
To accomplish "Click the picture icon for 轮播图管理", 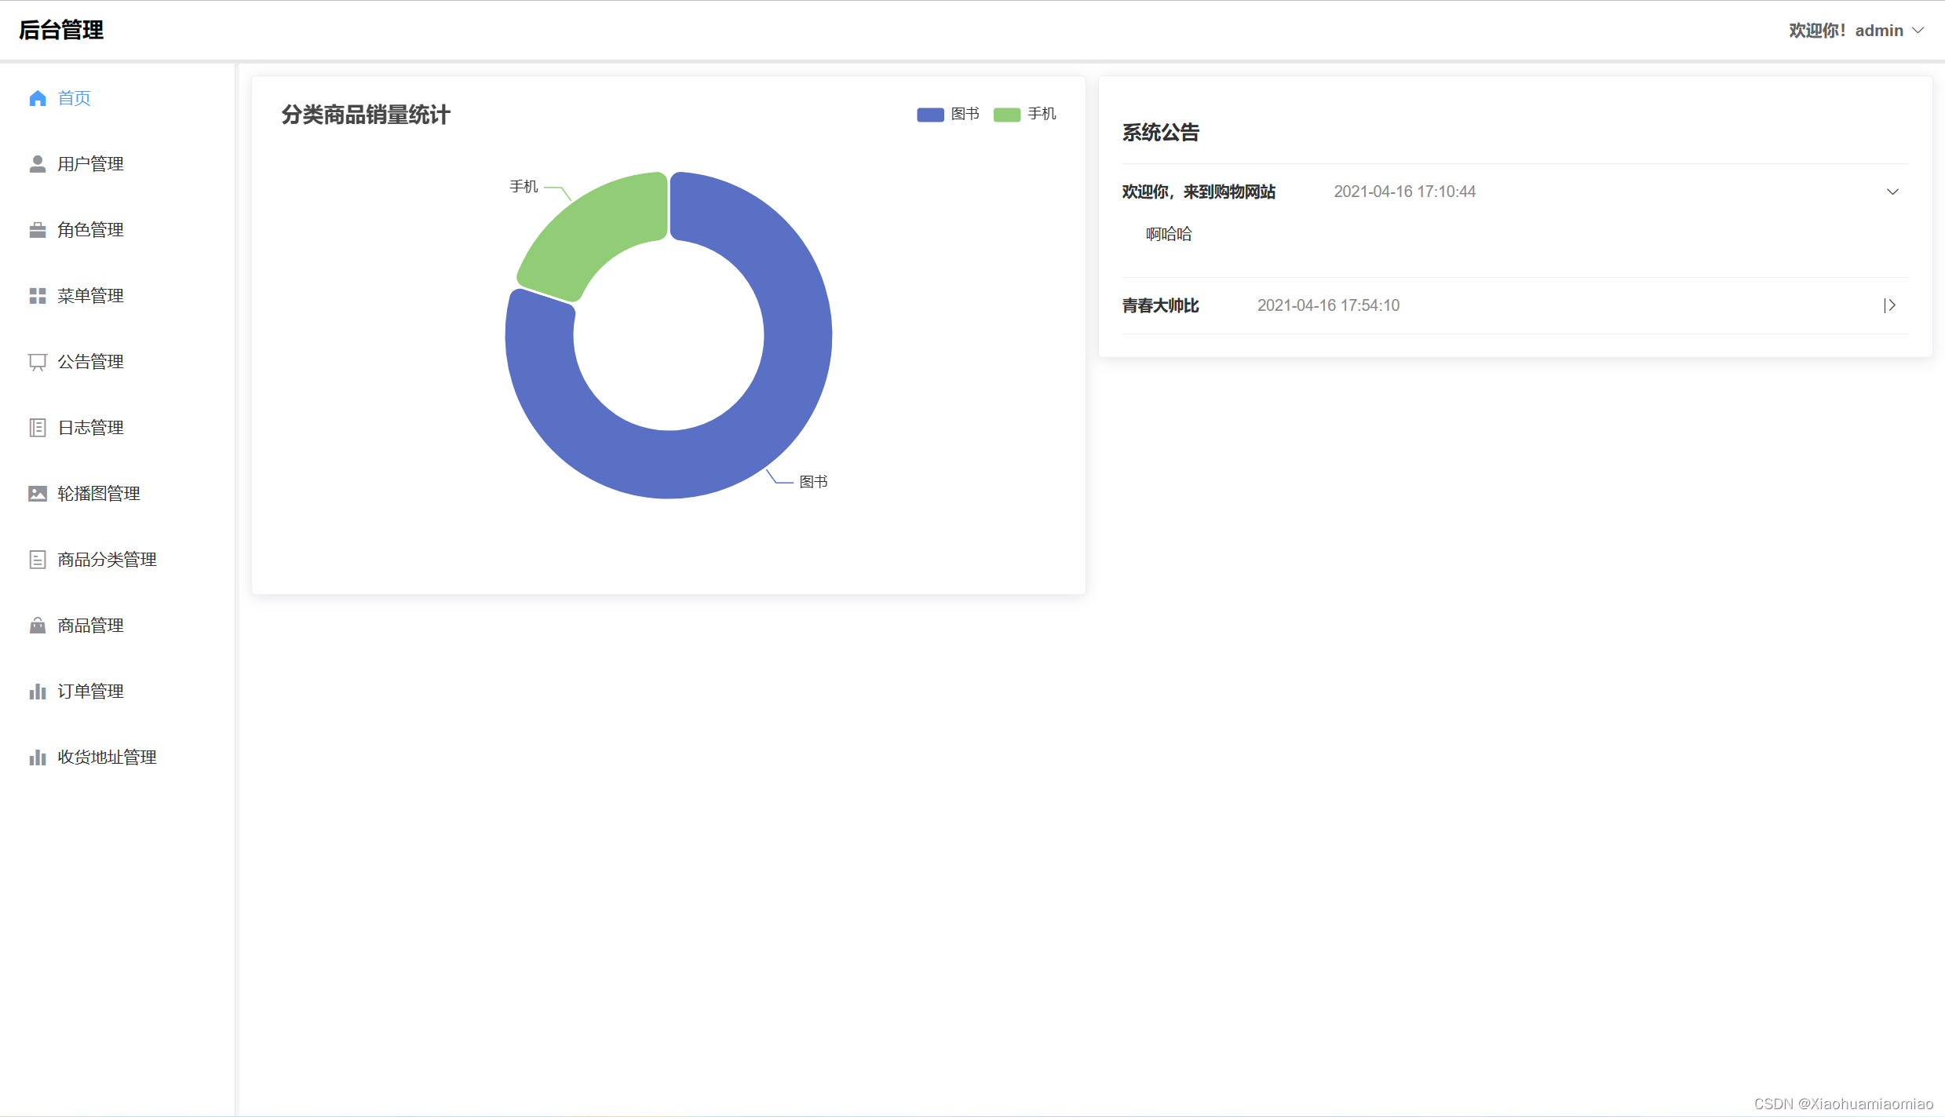I will pyautogui.click(x=37, y=494).
